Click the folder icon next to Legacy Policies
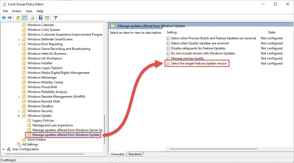Viewport: 294px width, 163px height. [x=29, y=121]
